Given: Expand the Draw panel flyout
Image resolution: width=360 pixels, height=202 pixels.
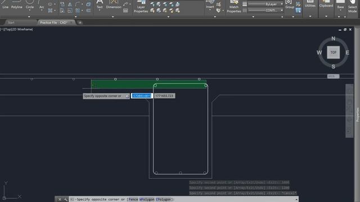Looking at the screenshot, I should 29,17.
